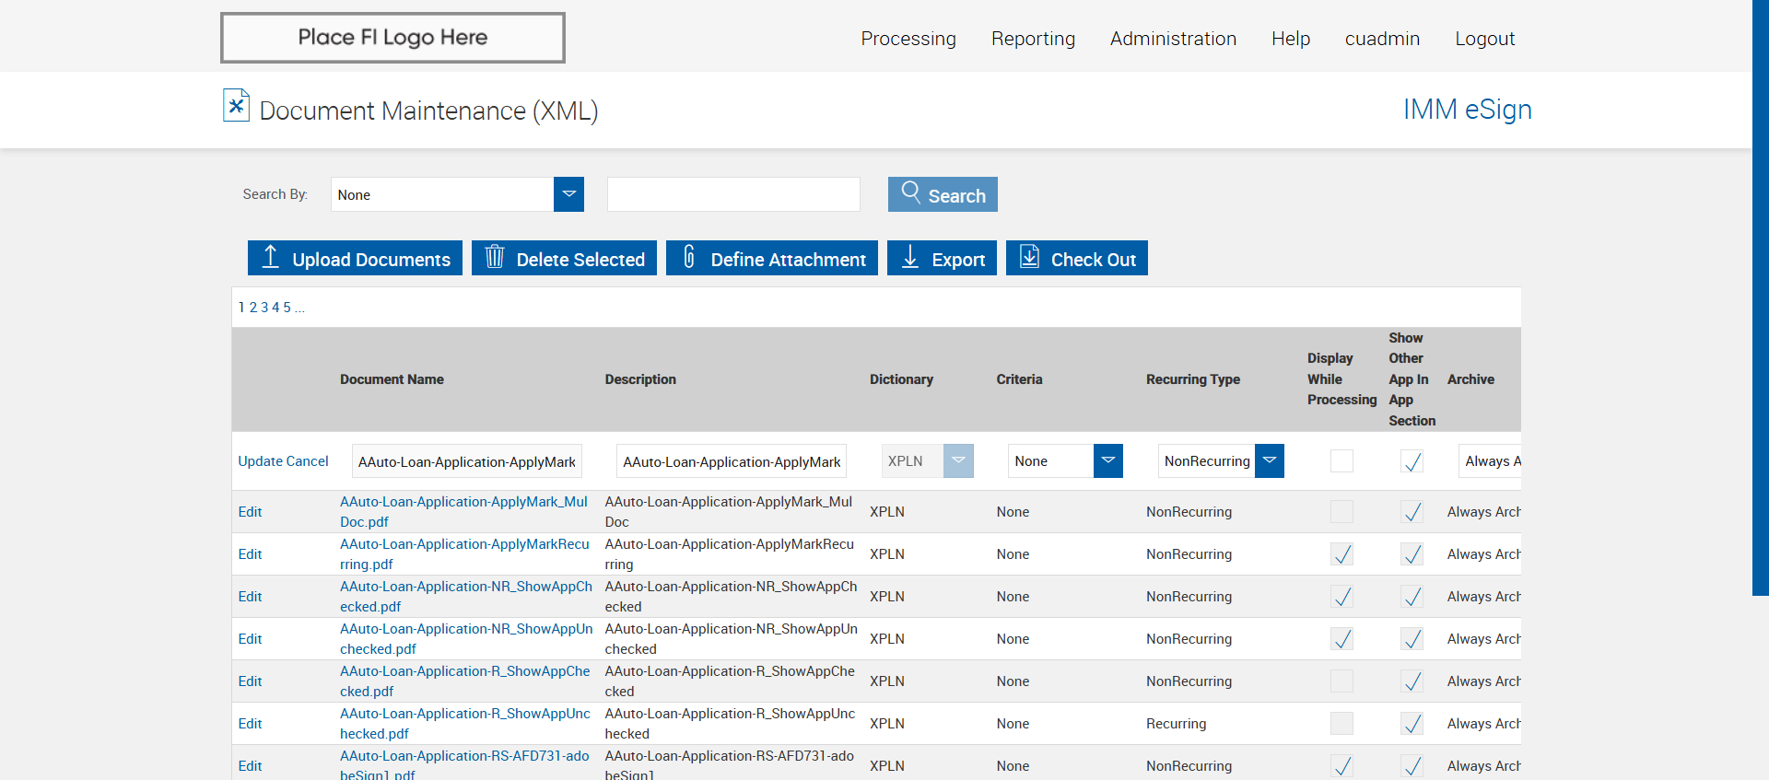The width and height of the screenshot is (1769, 780).
Task: Click the trash can icon on Delete Selected
Action: (x=495, y=257)
